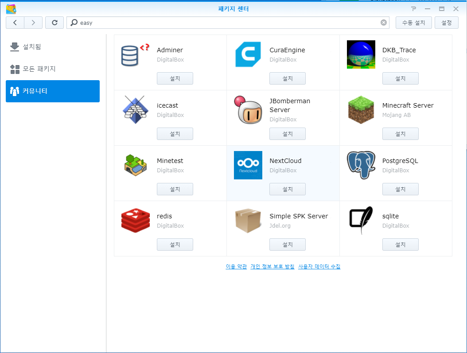Install the JBomberman Server package
The image size is (467, 353).
click(x=288, y=134)
